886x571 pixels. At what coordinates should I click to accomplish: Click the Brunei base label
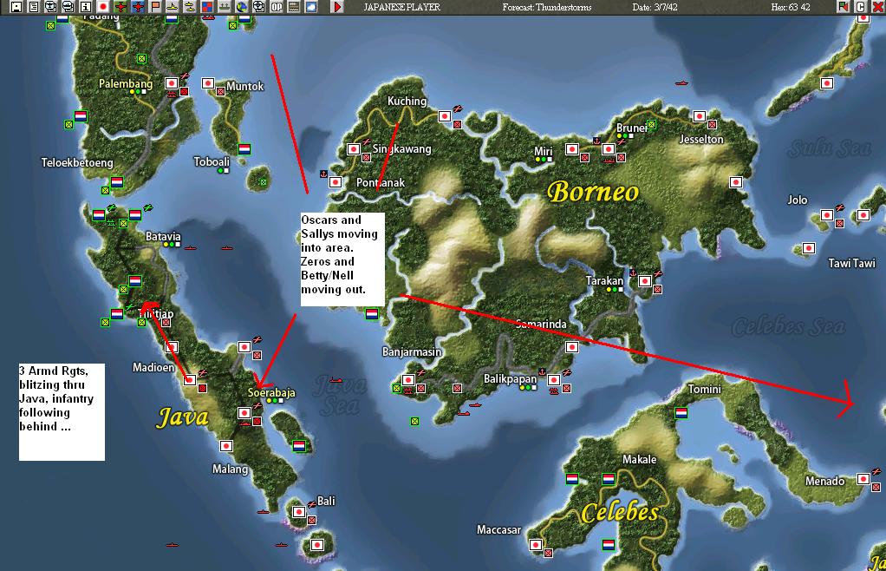[631, 128]
